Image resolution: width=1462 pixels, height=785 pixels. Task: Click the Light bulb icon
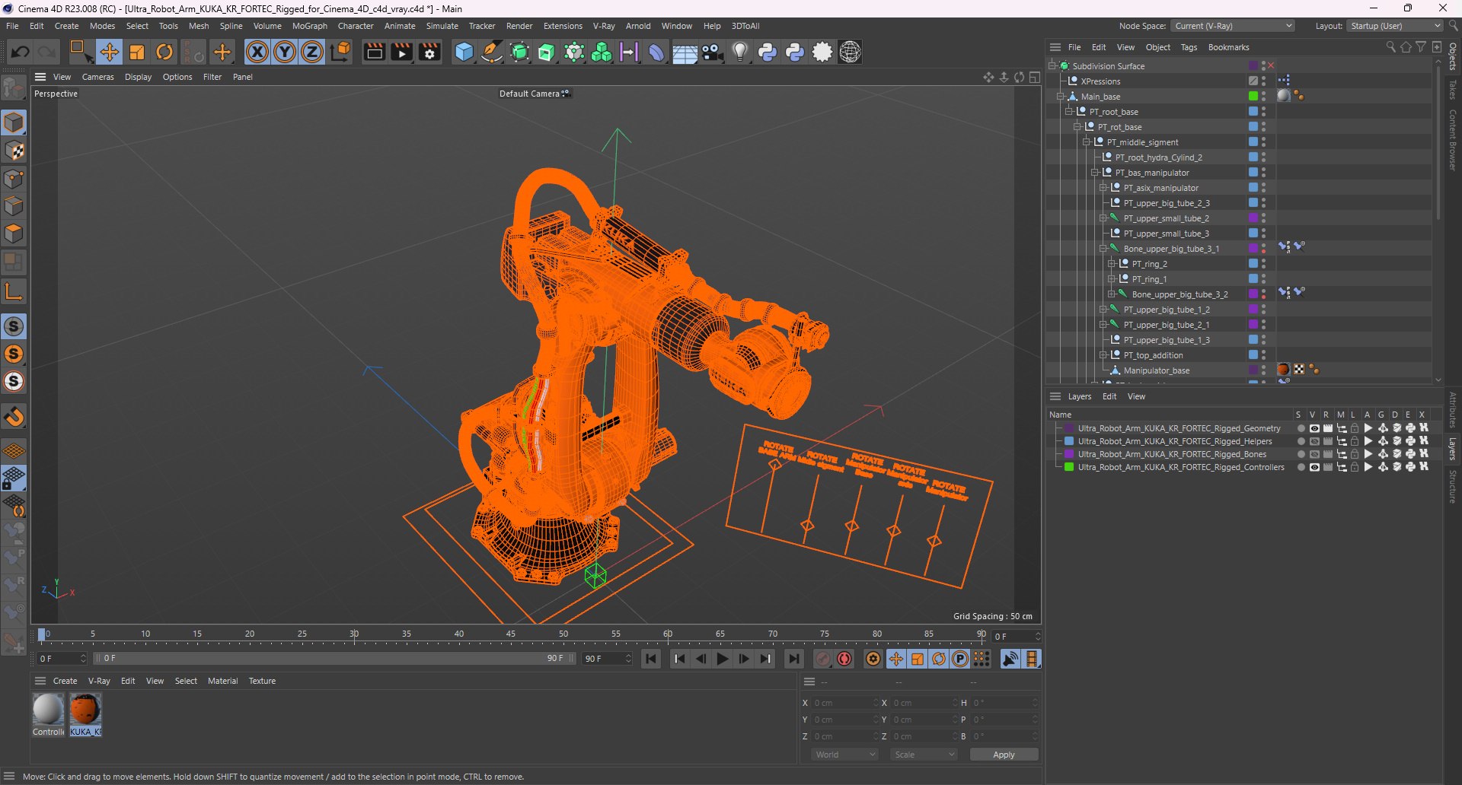click(x=739, y=52)
